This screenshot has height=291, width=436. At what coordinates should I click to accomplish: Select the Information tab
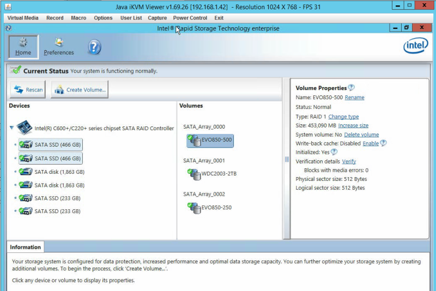pyautogui.click(x=25, y=247)
